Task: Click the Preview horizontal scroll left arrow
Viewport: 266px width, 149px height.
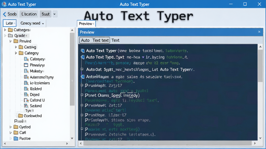Action: tap(81, 143)
